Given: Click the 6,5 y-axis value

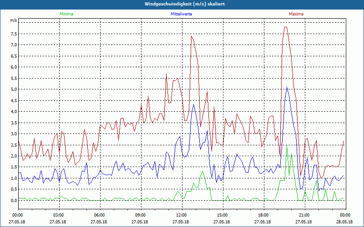Looking at the screenshot, I should (x=14, y=56).
